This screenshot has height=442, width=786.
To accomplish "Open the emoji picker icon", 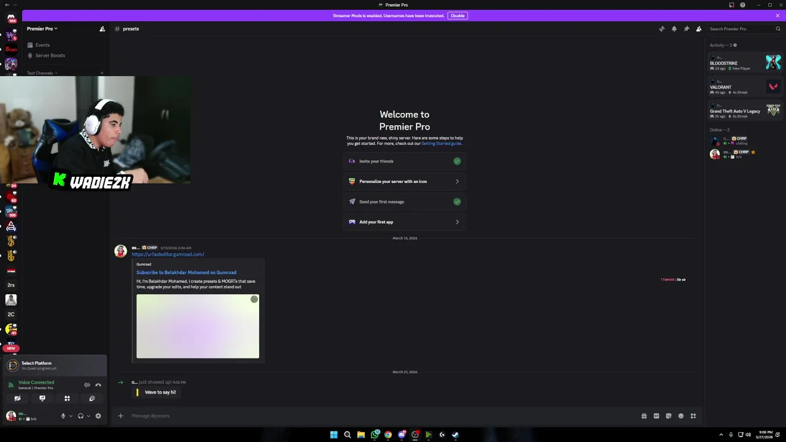I will 681,416.
